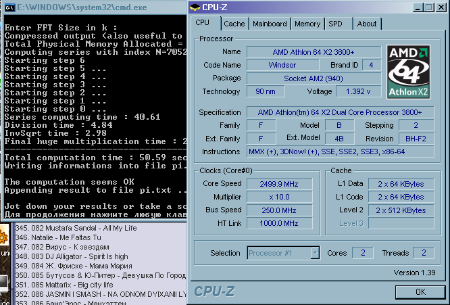Click the Threads value '2'

click(424, 253)
